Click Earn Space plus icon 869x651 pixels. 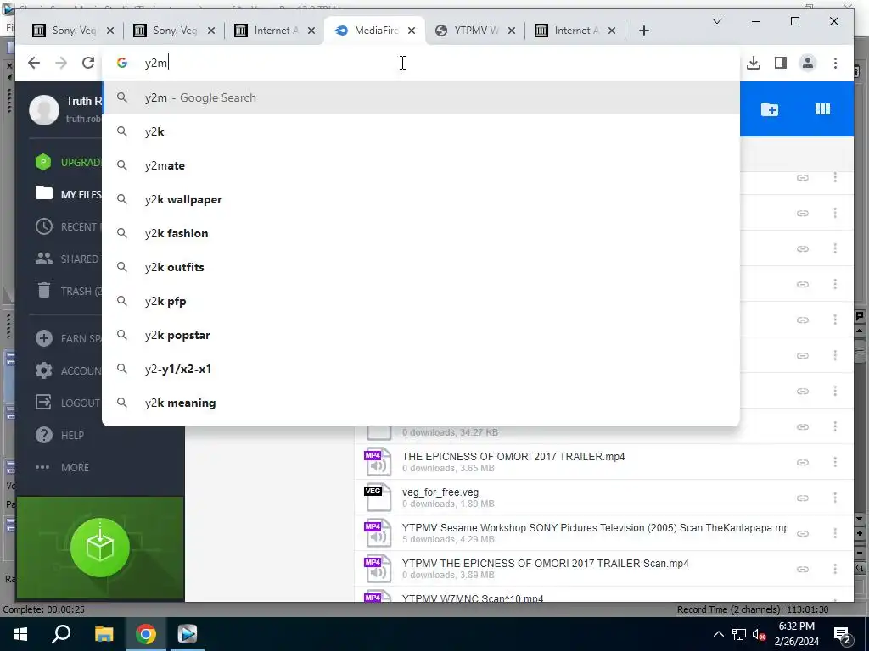[44, 338]
